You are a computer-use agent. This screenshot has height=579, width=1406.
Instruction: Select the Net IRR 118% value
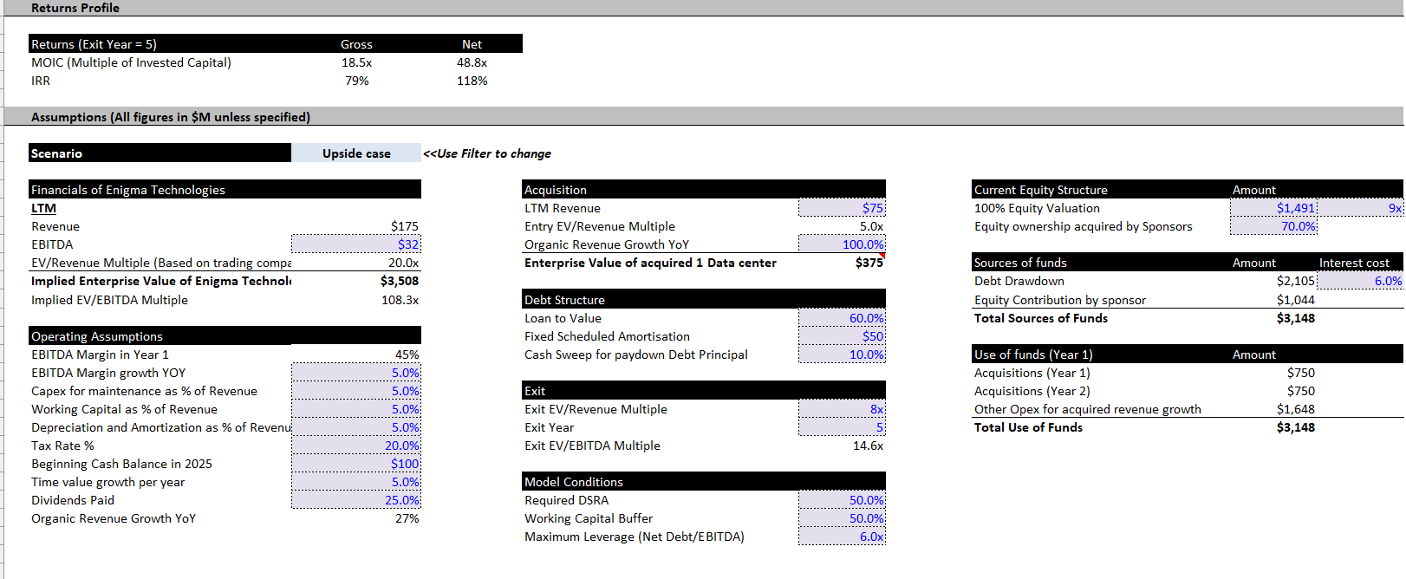click(472, 81)
